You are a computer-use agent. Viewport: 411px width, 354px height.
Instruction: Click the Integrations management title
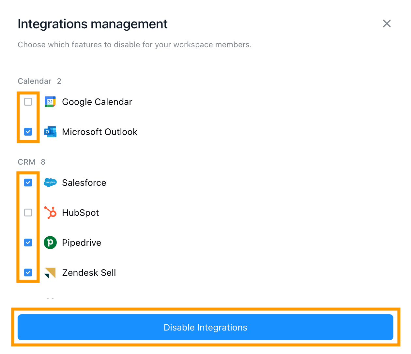click(x=93, y=24)
